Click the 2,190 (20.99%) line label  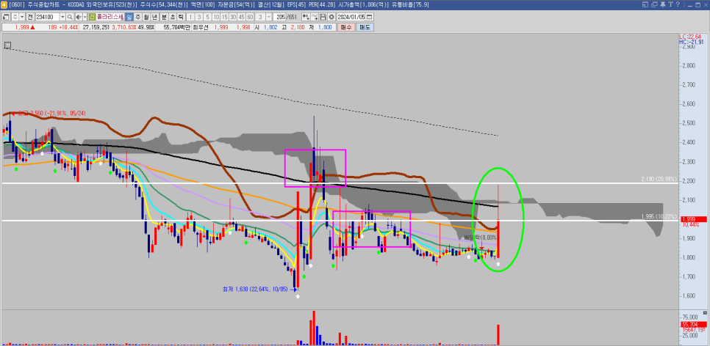(x=658, y=180)
